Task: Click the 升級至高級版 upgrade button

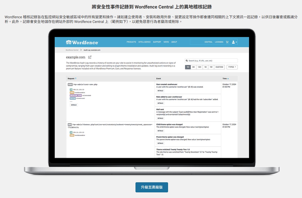Action: pyautogui.click(x=152, y=187)
